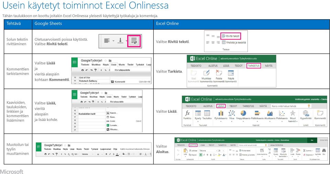The width and height of the screenshot is (330, 174).
Task: Choose Lomake in the Sheets Lisää menu
Action: click(x=112, y=125)
